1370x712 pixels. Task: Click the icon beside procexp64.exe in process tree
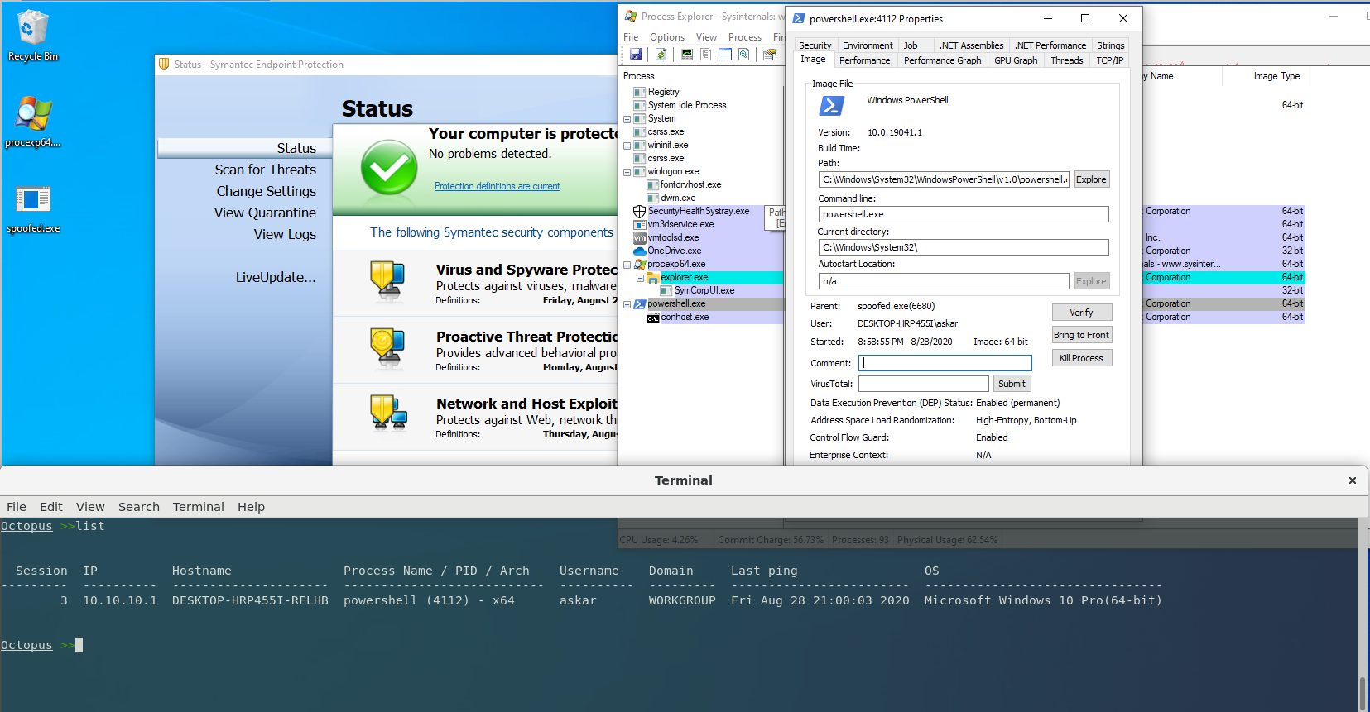pyautogui.click(x=639, y=265)
